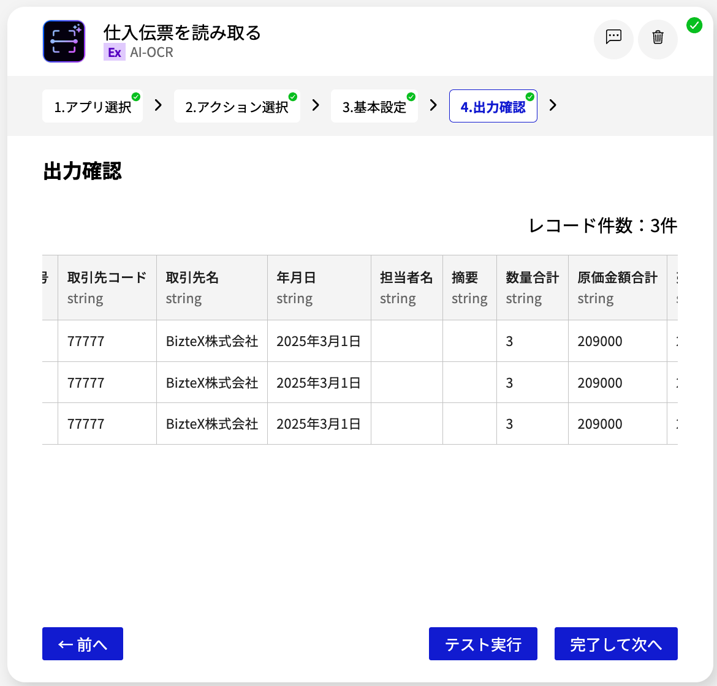717x686 pixels.
Task: Click 77777 in the third row
Action: (x=86, y=424)
